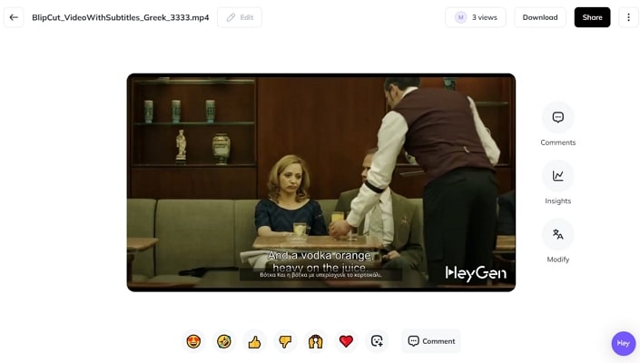This screenshot has height=363, width=640.
Task: React with thumbs up emoji
Action: 254,341
